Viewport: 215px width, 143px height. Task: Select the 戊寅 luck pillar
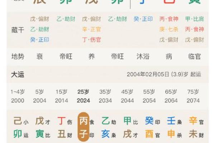43,128
